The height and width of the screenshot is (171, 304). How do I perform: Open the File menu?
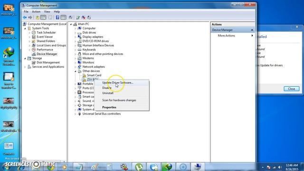tap(26, 11)
